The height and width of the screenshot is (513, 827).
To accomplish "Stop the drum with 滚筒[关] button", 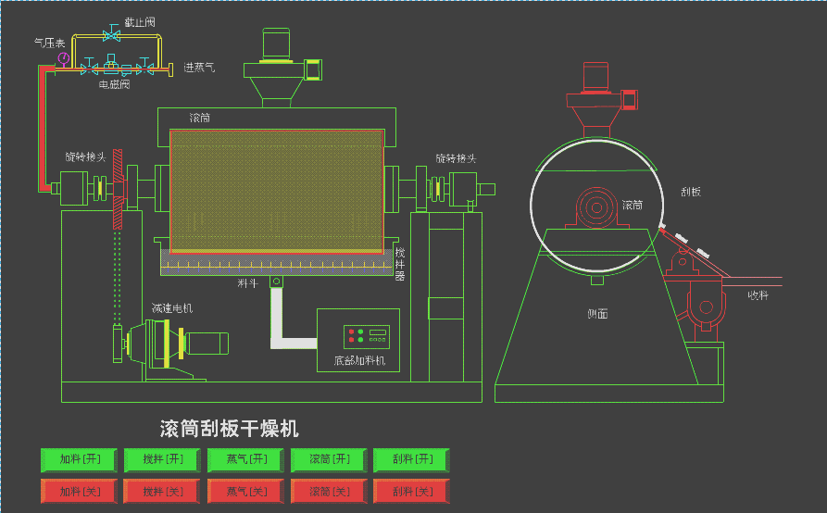I will pyautogui.click(x=329, y=491).
